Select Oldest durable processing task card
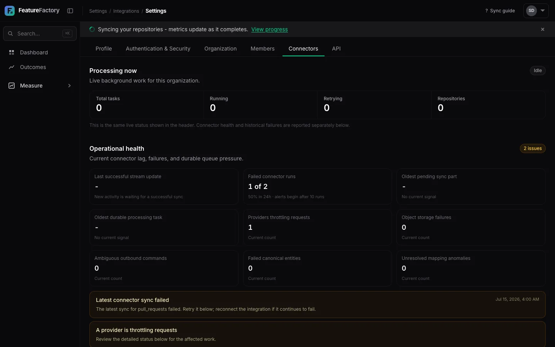 [x=164, y=227]
